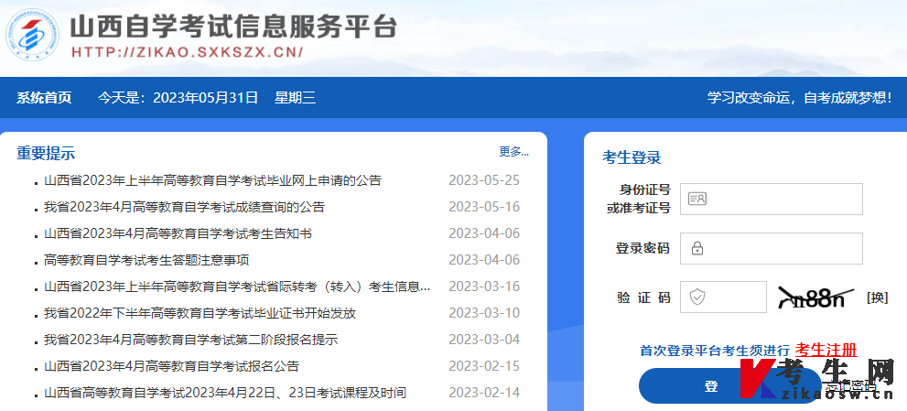Click the 重要提示 section heading
The image size is (907, 411).
click(46, 154)
